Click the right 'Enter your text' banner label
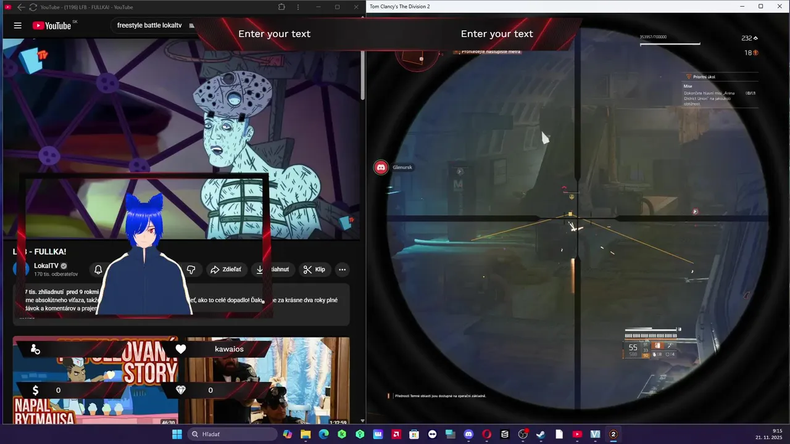This screenshot has height=444, width=790. click(497, 34)
